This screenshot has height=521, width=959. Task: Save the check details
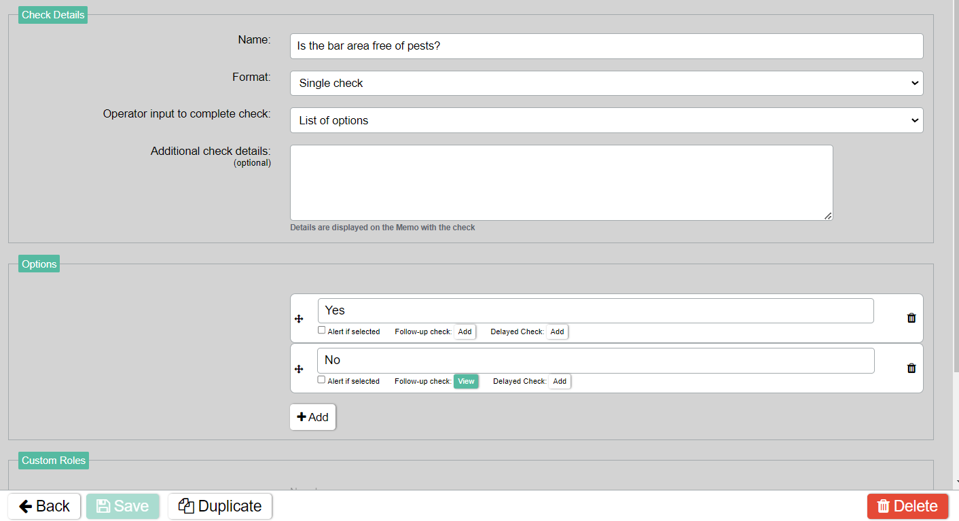click(123, 506)
